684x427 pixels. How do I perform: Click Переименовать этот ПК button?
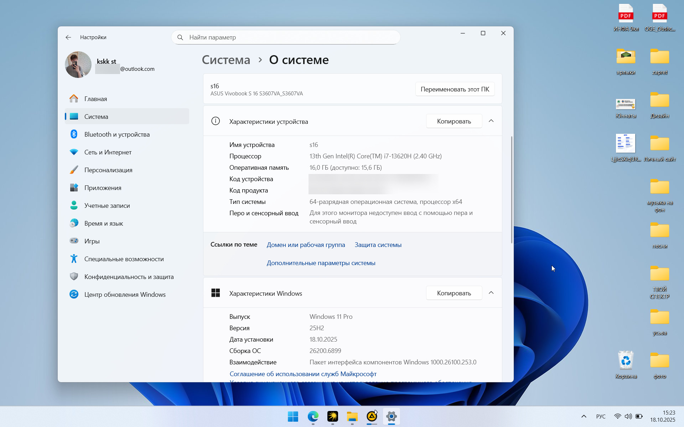coord(455,89)
